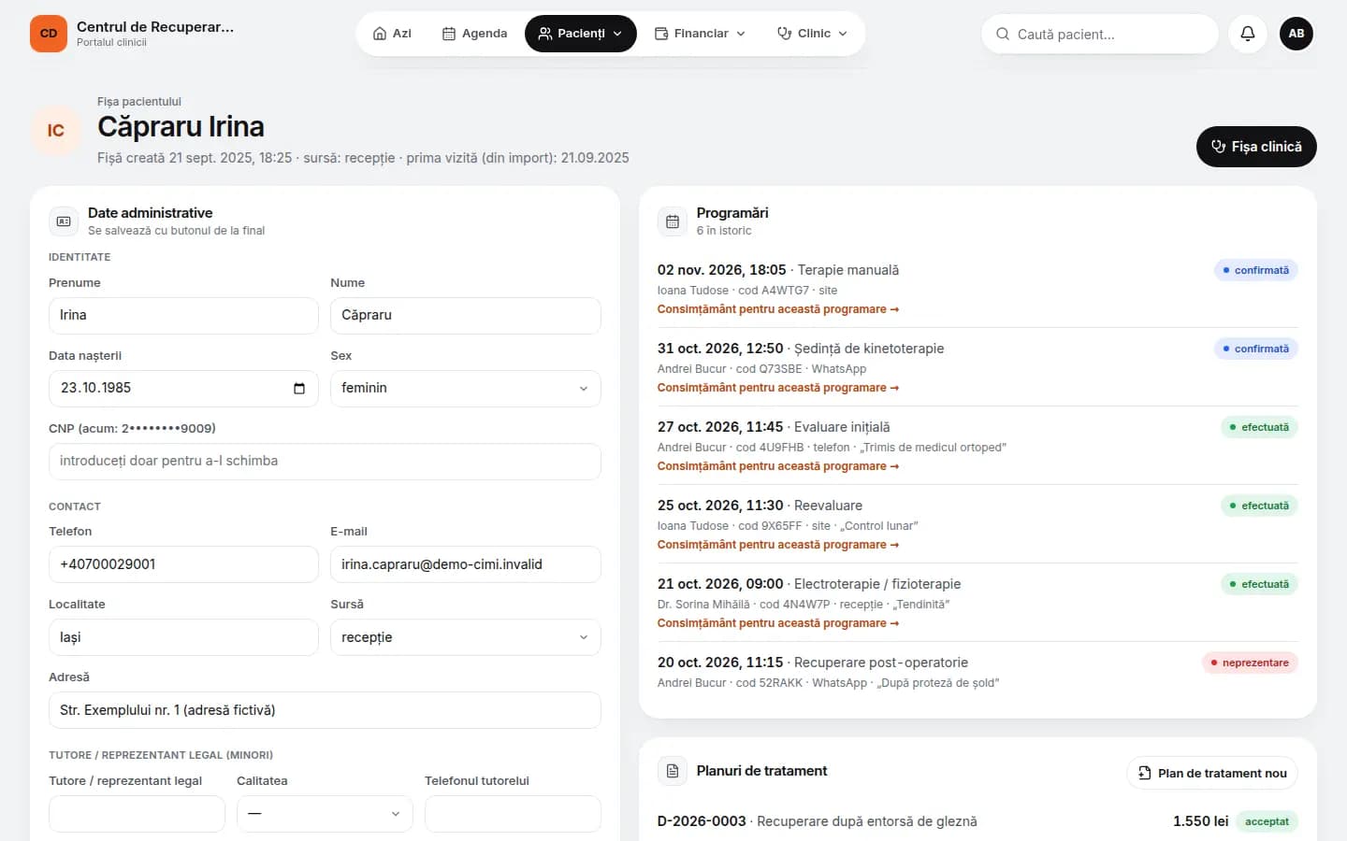Create a Plan de tratament nou
The height and width of the screenshot is (841, 1347).
(x=1212, y=773)
